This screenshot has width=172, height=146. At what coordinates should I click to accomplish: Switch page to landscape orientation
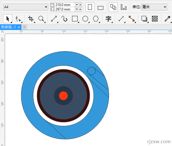pyautogui.click(x=101, y=8)
